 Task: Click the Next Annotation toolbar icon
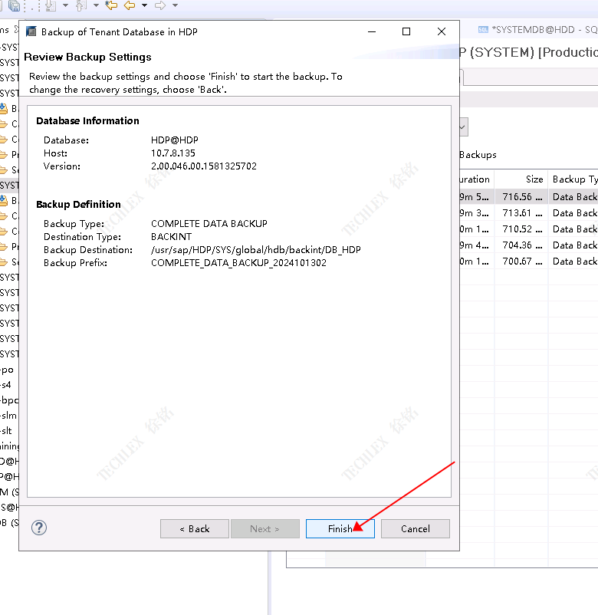pyautogui.click(x=51, y=5)
